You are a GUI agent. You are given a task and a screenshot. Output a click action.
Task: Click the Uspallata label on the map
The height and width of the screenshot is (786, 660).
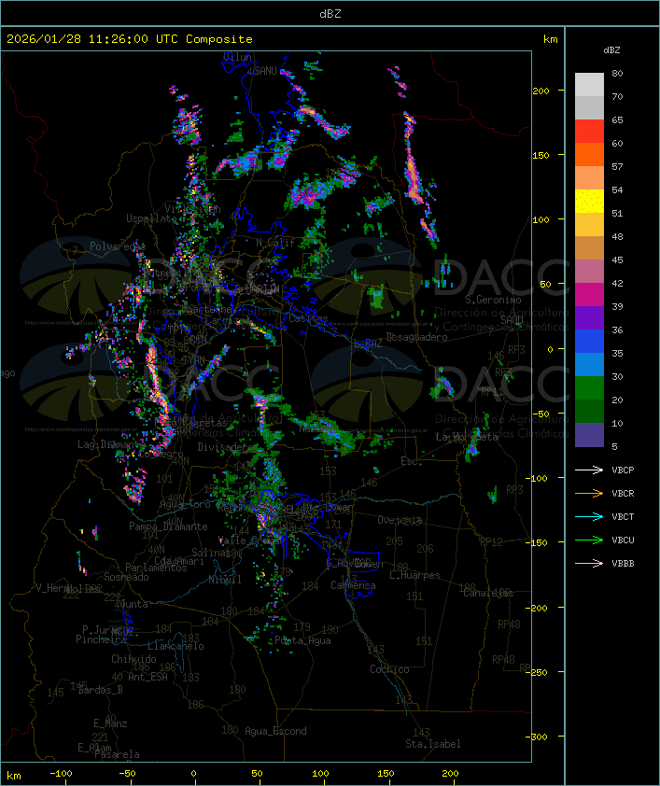151,218
